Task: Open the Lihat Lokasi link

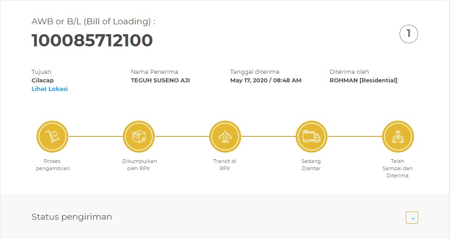Action: point(49,89)
